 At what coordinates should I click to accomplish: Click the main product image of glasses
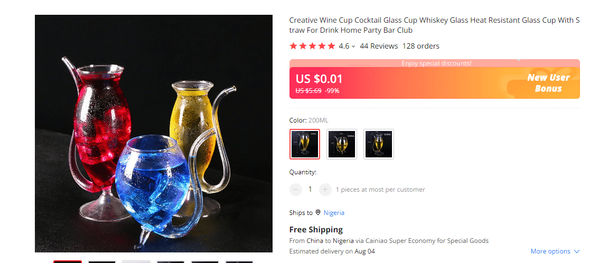pyautogui.click(x=154, y=134)
